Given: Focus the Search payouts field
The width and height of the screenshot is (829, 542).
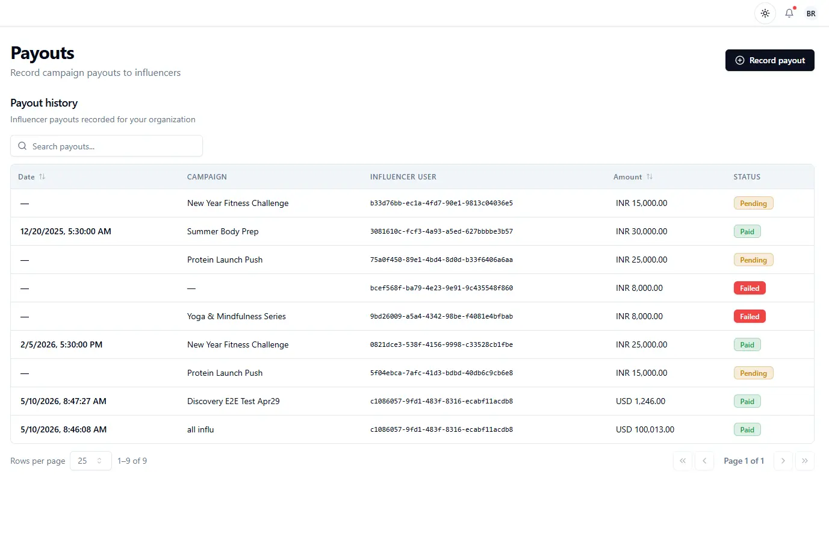Looking at the screenshot, I should click(x=107, y=146).
